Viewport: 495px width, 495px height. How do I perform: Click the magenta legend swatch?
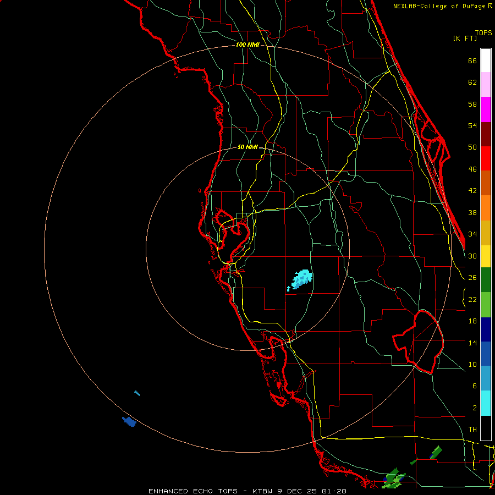pyautogui.click(x=486, y=109)
